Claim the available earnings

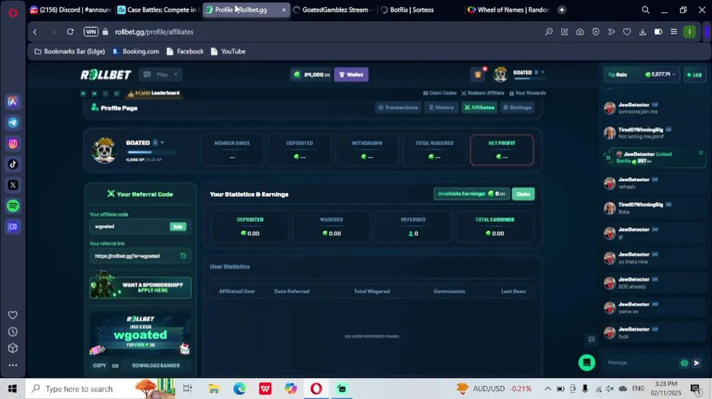point(523,194)
